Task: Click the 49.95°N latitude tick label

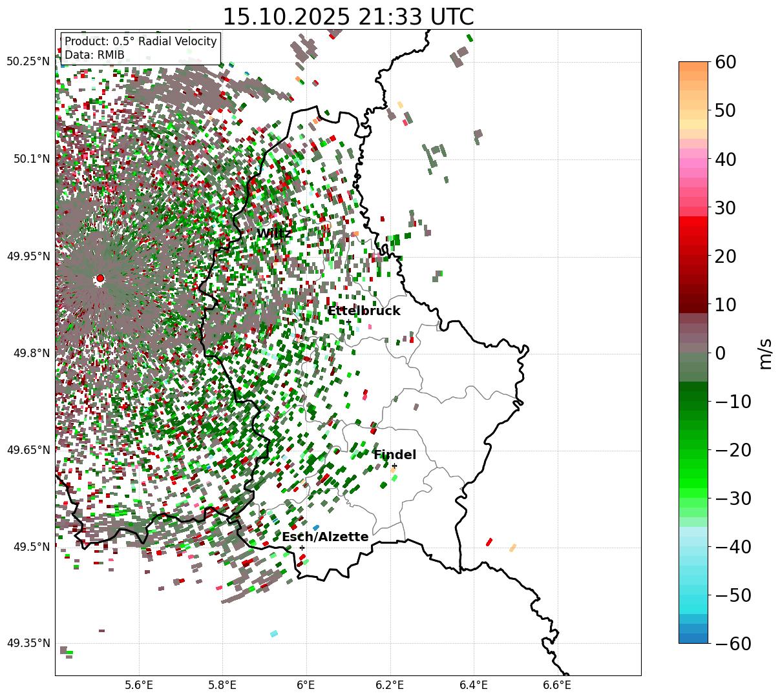Action: (x=28, y=256)
